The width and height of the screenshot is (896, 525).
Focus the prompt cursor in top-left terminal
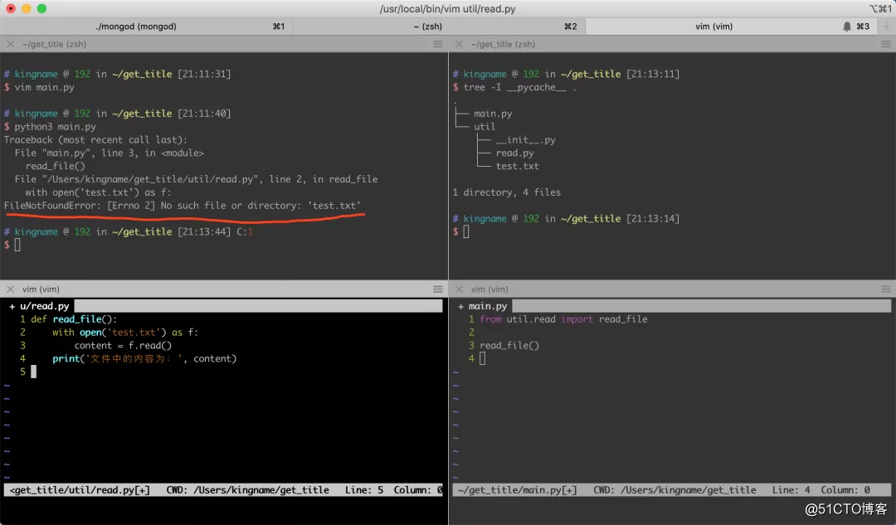[x=17, y=245]
